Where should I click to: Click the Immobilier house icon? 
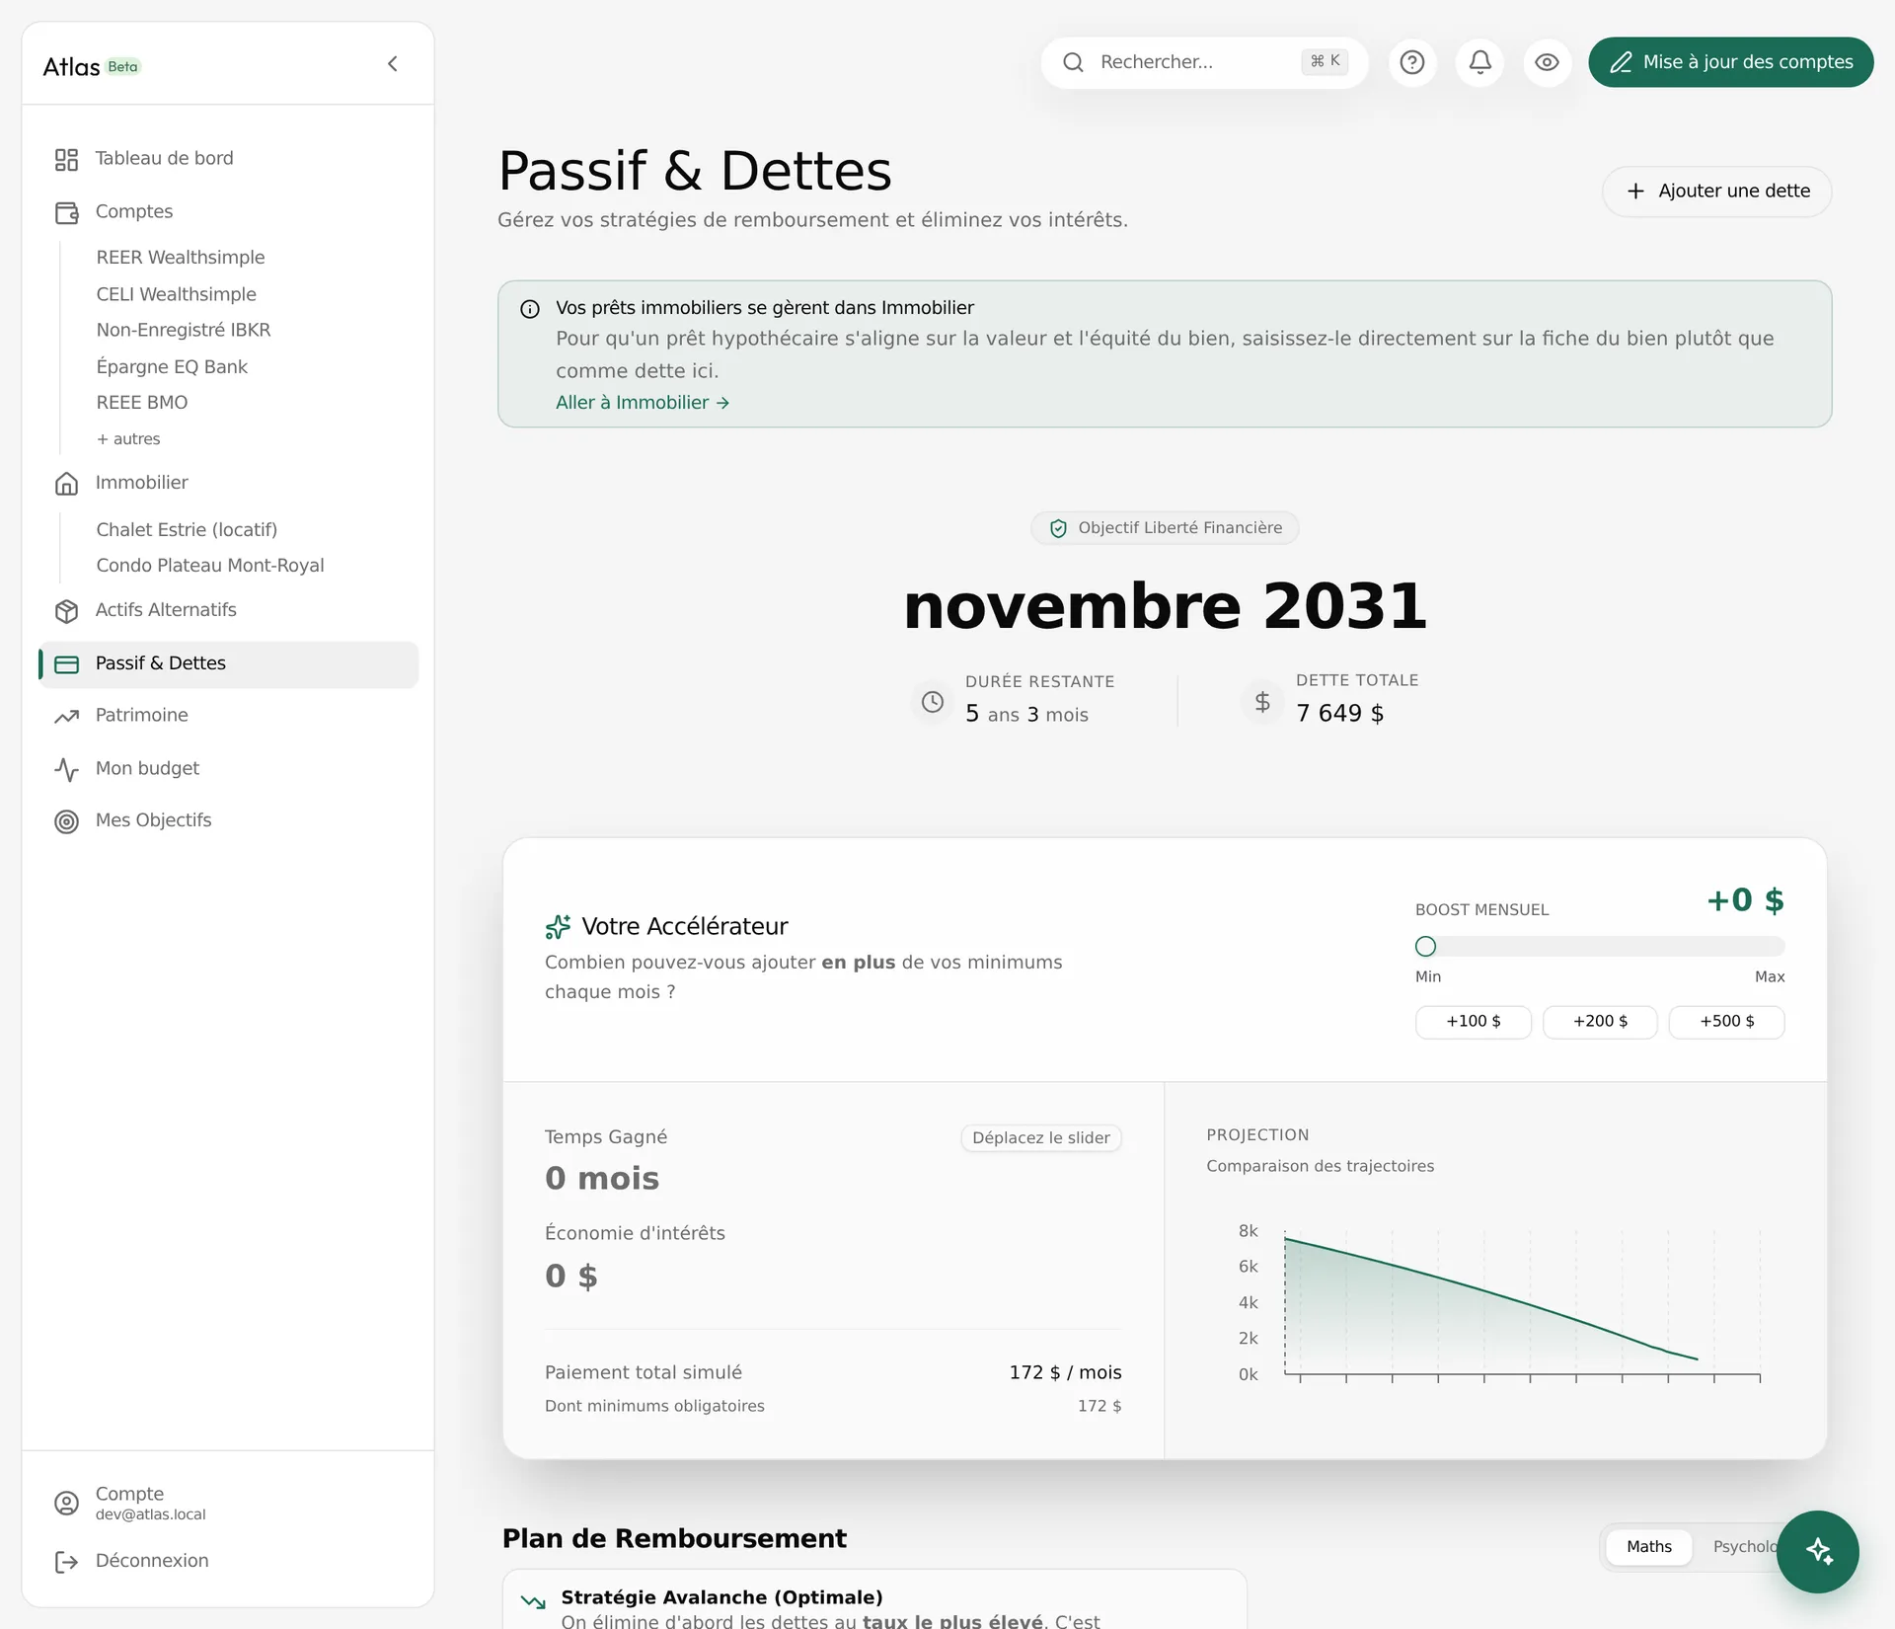pos(66,484)
